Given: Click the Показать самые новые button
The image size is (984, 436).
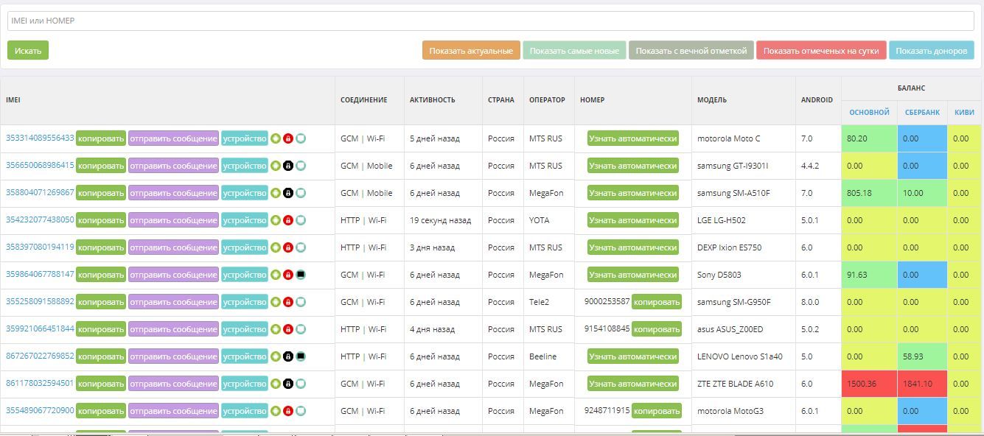Looking at the screenshot, I should point(574,51).
